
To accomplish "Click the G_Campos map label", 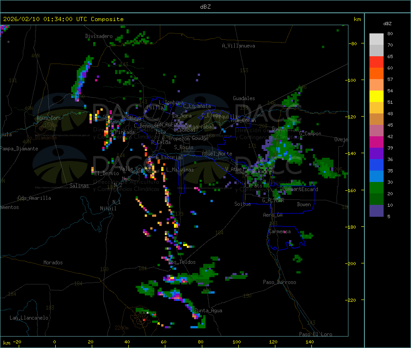I will [x=310, y=134].
